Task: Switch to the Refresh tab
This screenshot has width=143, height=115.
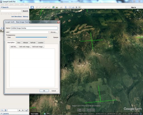Action: 33,43
